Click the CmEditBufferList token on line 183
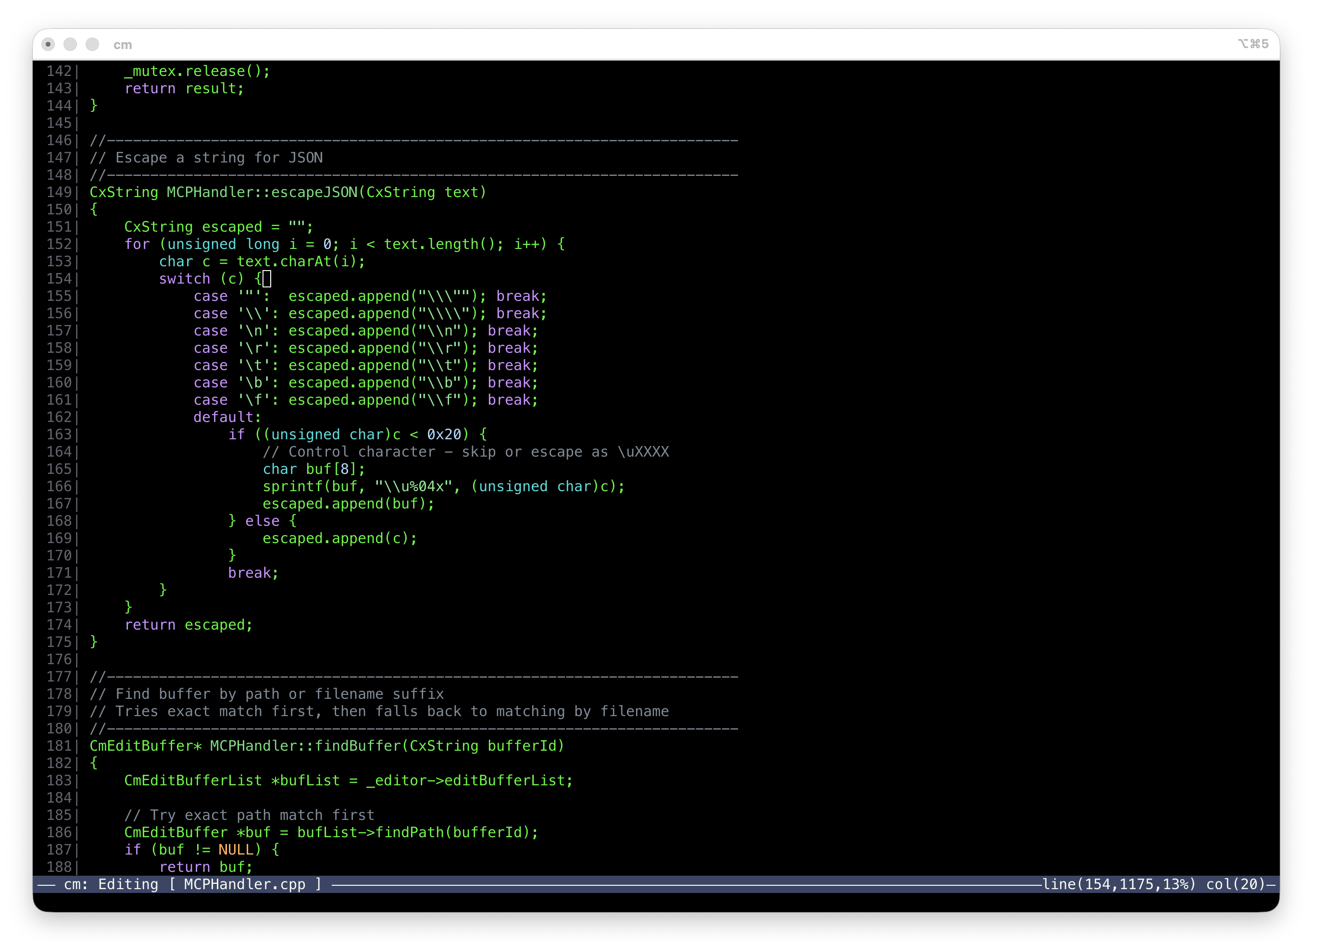Image resolution: width=1327 pixels, height=942 pixels. 193,780
